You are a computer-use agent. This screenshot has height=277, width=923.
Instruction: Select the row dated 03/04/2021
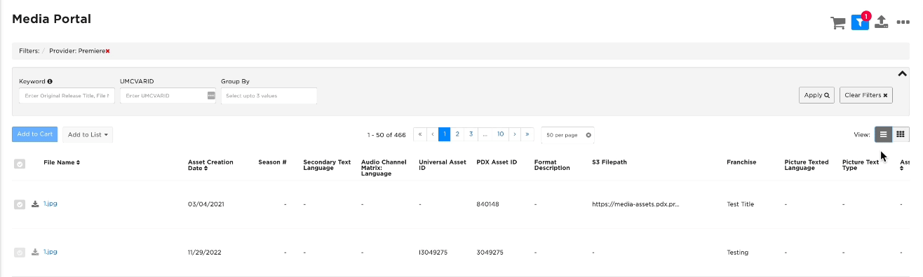tap(20, 204)
